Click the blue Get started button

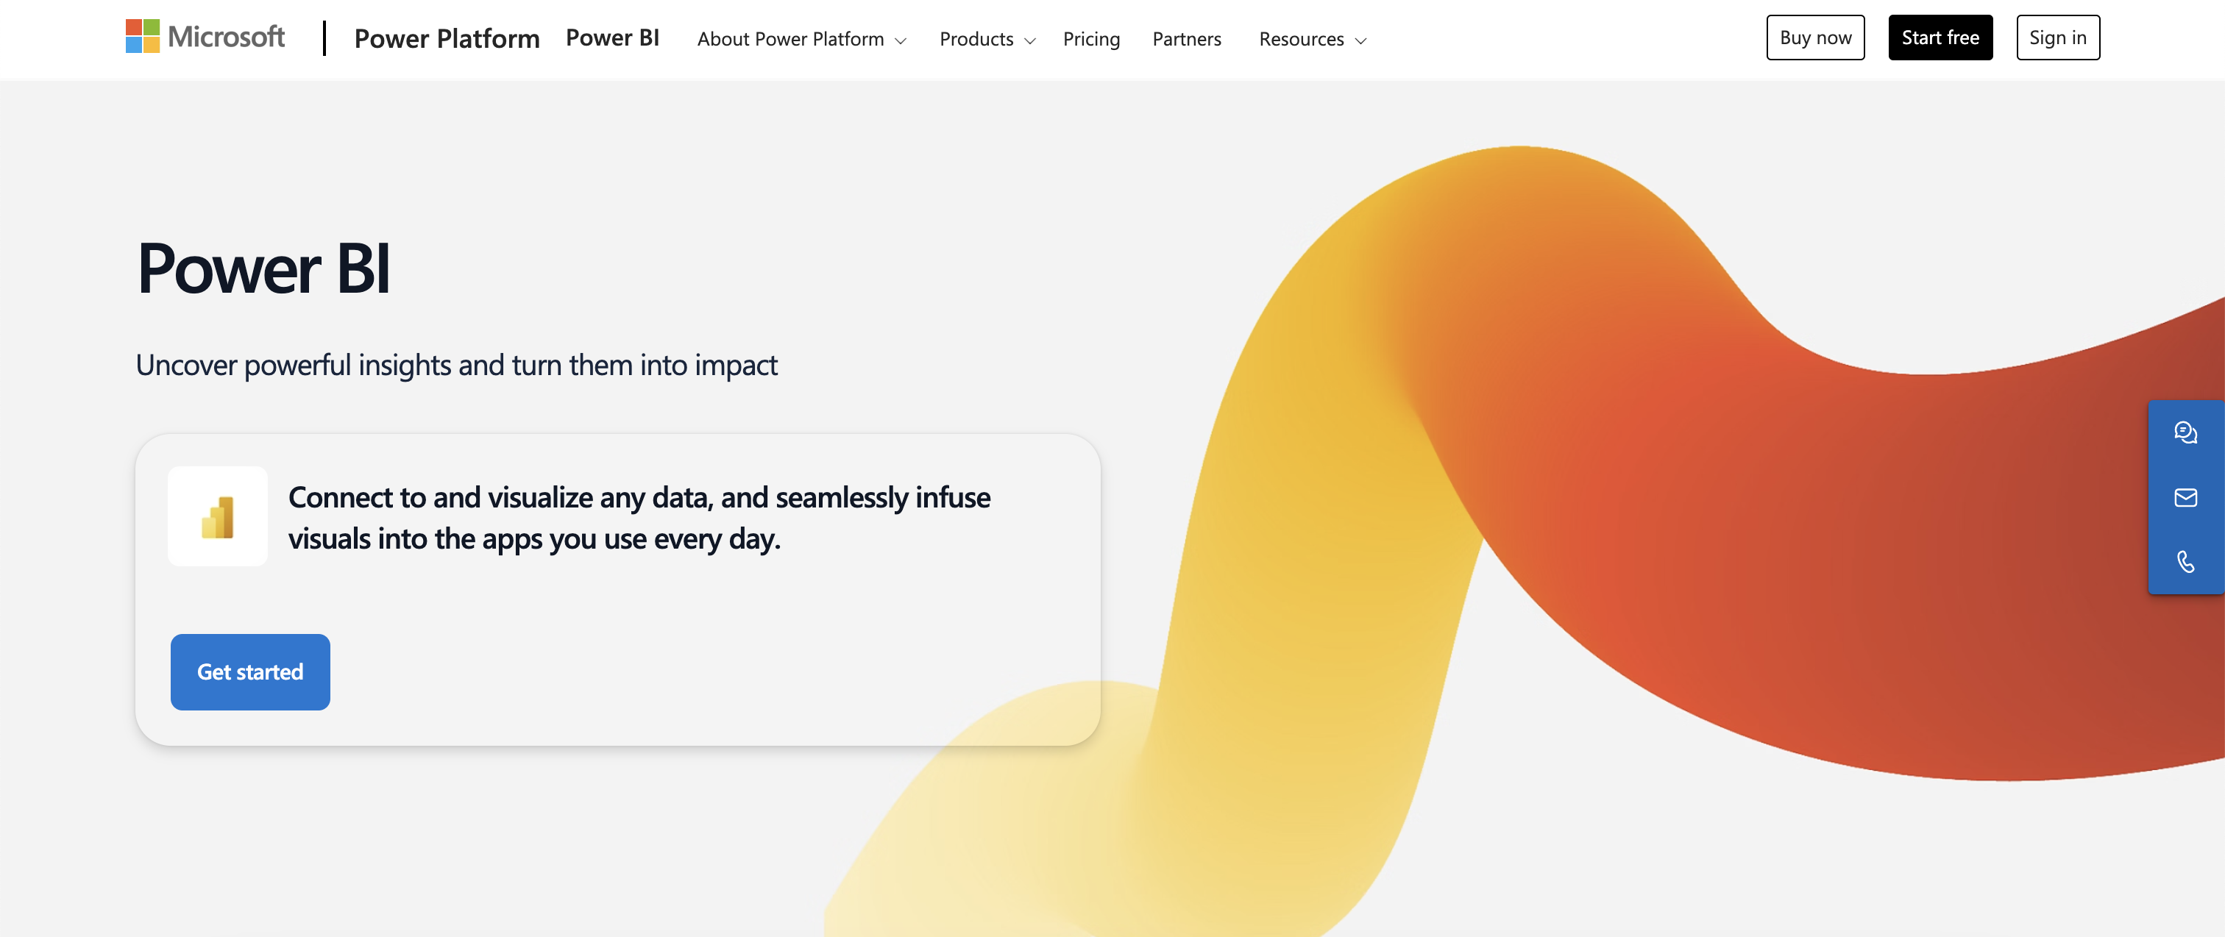coord(250,672)
